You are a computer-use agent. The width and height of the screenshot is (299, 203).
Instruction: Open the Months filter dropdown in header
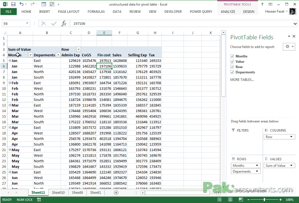30,55
